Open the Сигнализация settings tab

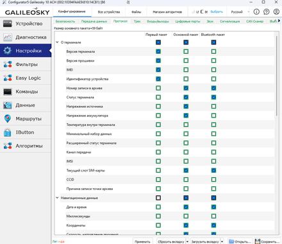pyautogui.click(x=229, y=21)
